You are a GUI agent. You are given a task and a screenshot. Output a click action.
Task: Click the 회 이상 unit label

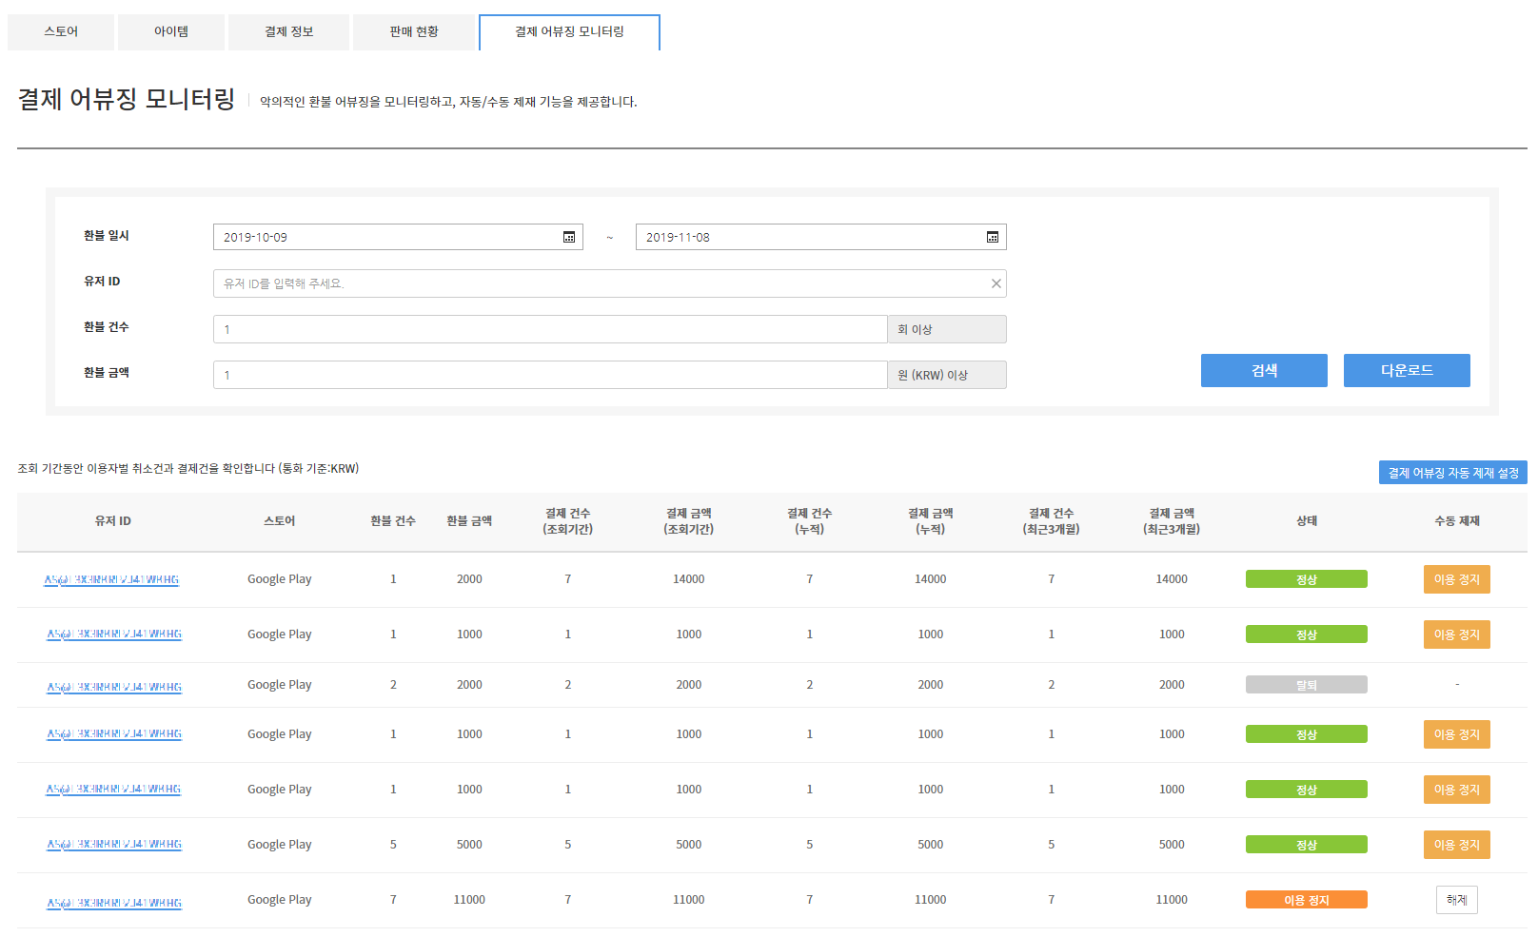click(x=947, y=329)
